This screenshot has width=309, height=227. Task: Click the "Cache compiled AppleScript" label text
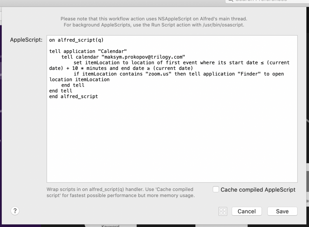(258, 190)
